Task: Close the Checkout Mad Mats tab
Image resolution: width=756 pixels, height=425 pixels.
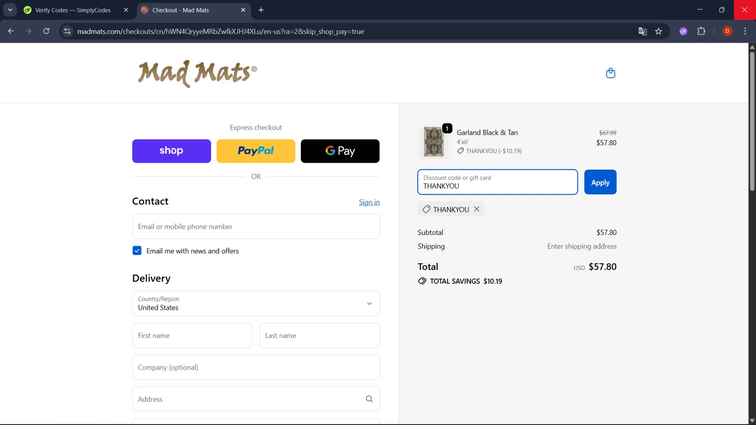Action: [x=243, y=10]
